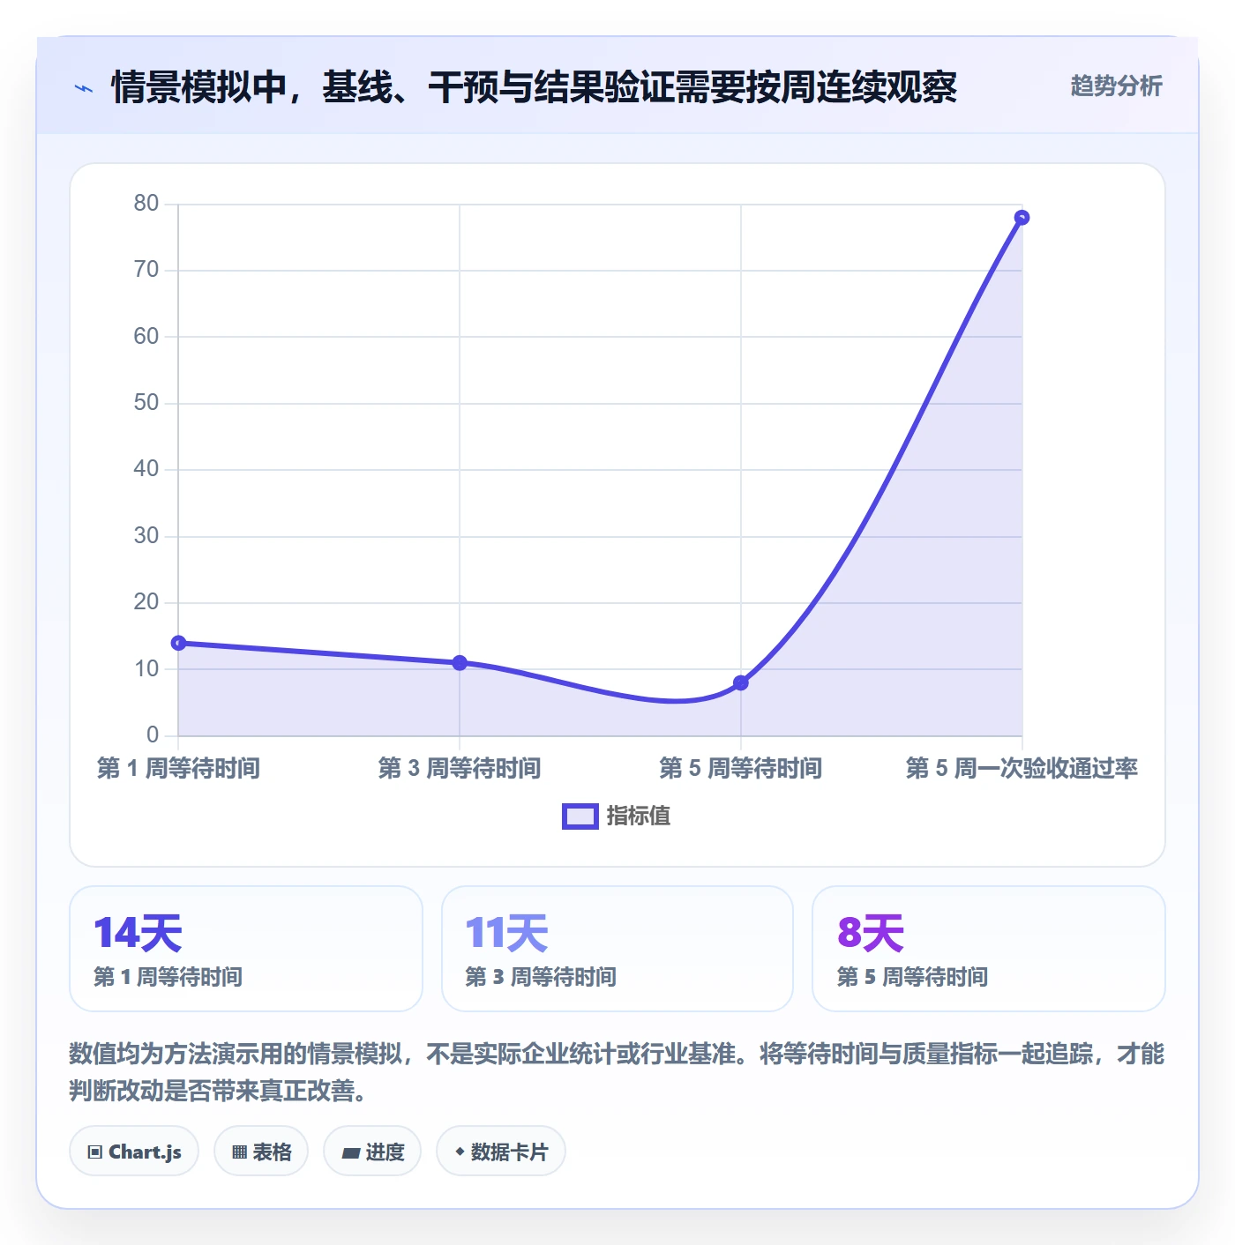Click the card caption 第 5 周等待时间 under 8天

[x=912, y=977]
